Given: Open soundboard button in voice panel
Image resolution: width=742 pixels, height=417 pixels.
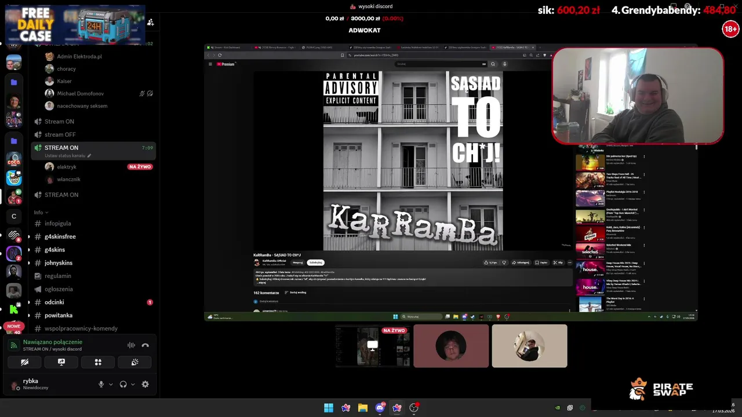Looking at the screenshot, I should (134, 362).
